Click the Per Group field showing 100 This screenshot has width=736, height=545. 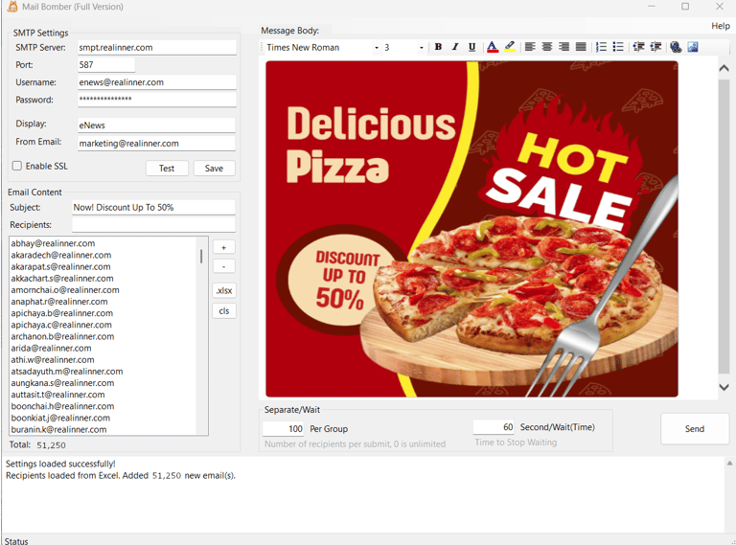(283, 428)
